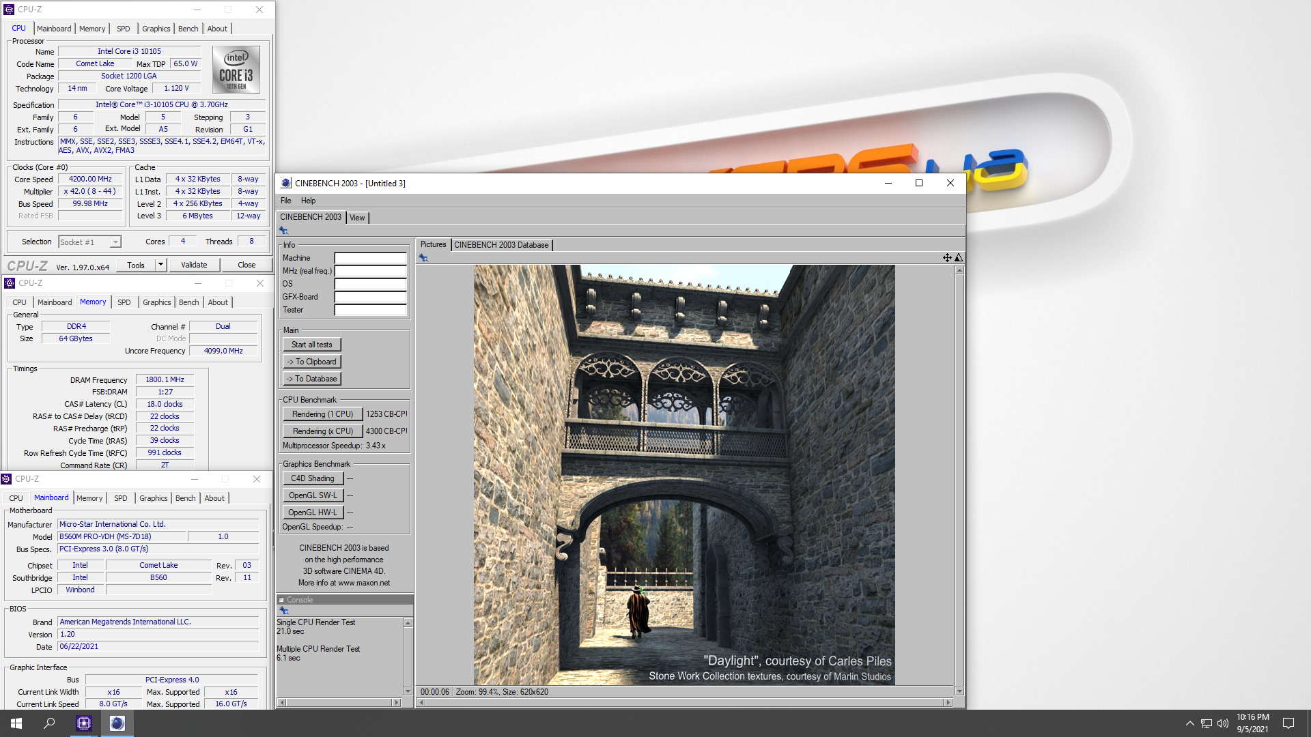Click the pin icon under the CINEBENCH 2003 tab
The image size is (1311, 737).
283,231
